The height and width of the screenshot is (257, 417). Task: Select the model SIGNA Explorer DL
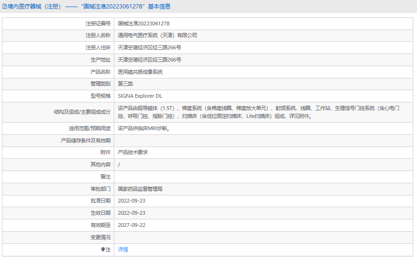coord(140,96)
